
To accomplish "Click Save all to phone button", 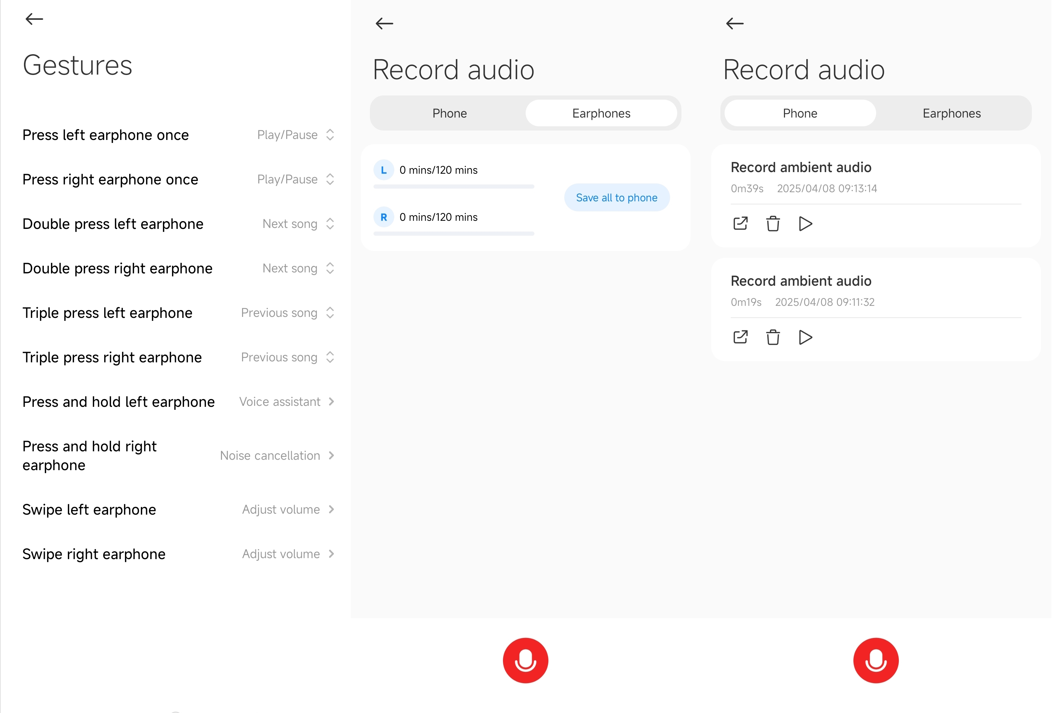I will click(x=617, y=197).
